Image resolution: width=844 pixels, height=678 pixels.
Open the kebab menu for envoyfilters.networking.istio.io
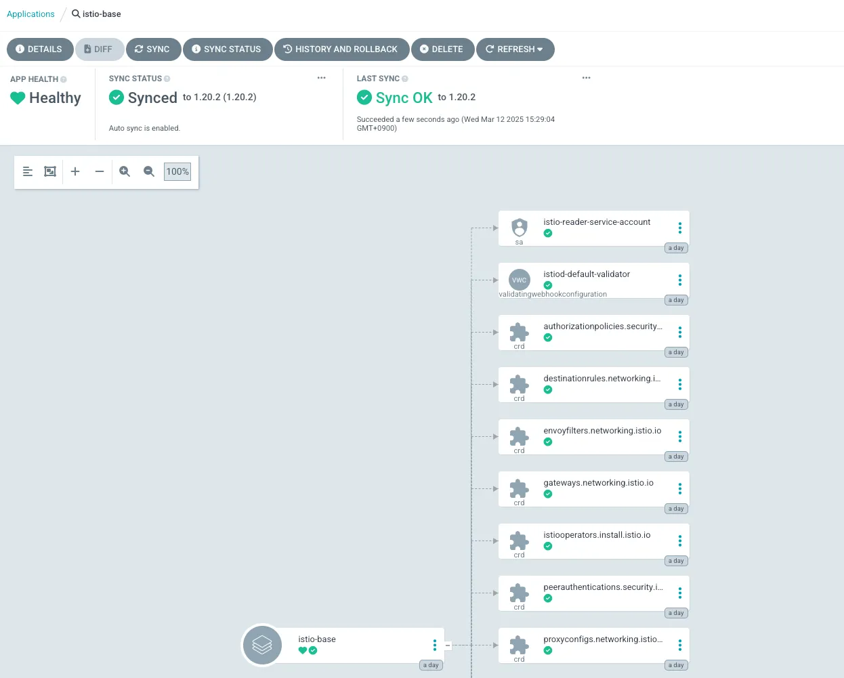680,437
